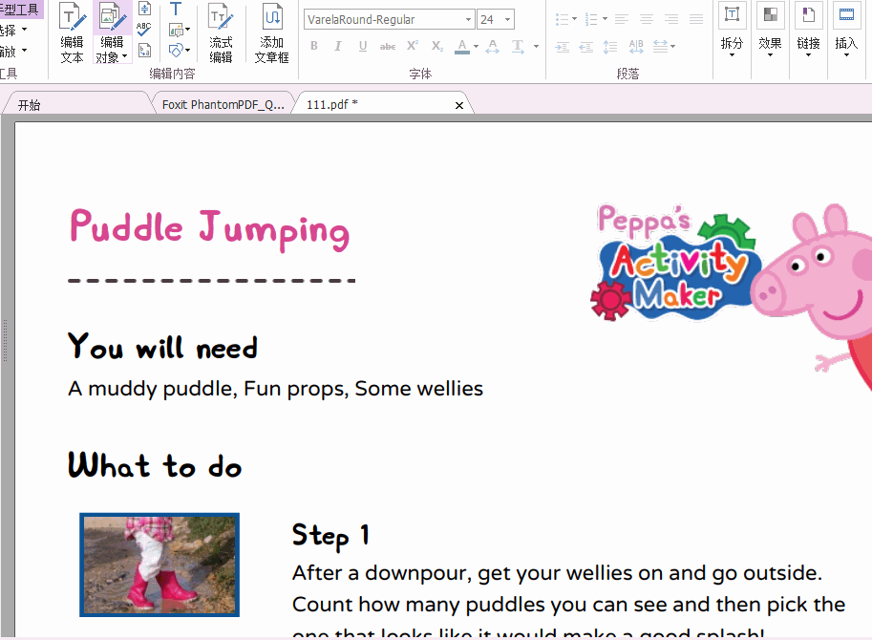Select the Add Text (T) tool
Screen dimensions: 872x640
pos(176,9)
